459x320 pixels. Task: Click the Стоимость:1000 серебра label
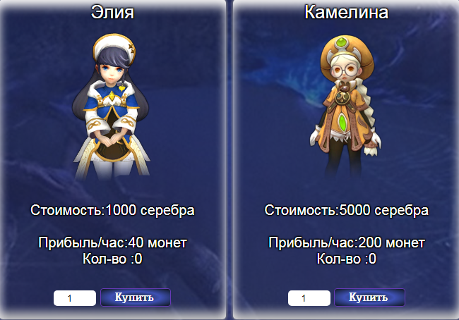112,210
